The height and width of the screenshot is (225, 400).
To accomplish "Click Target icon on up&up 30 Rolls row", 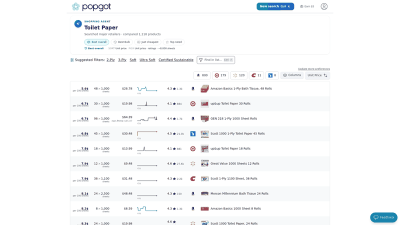I will [193, 104].
